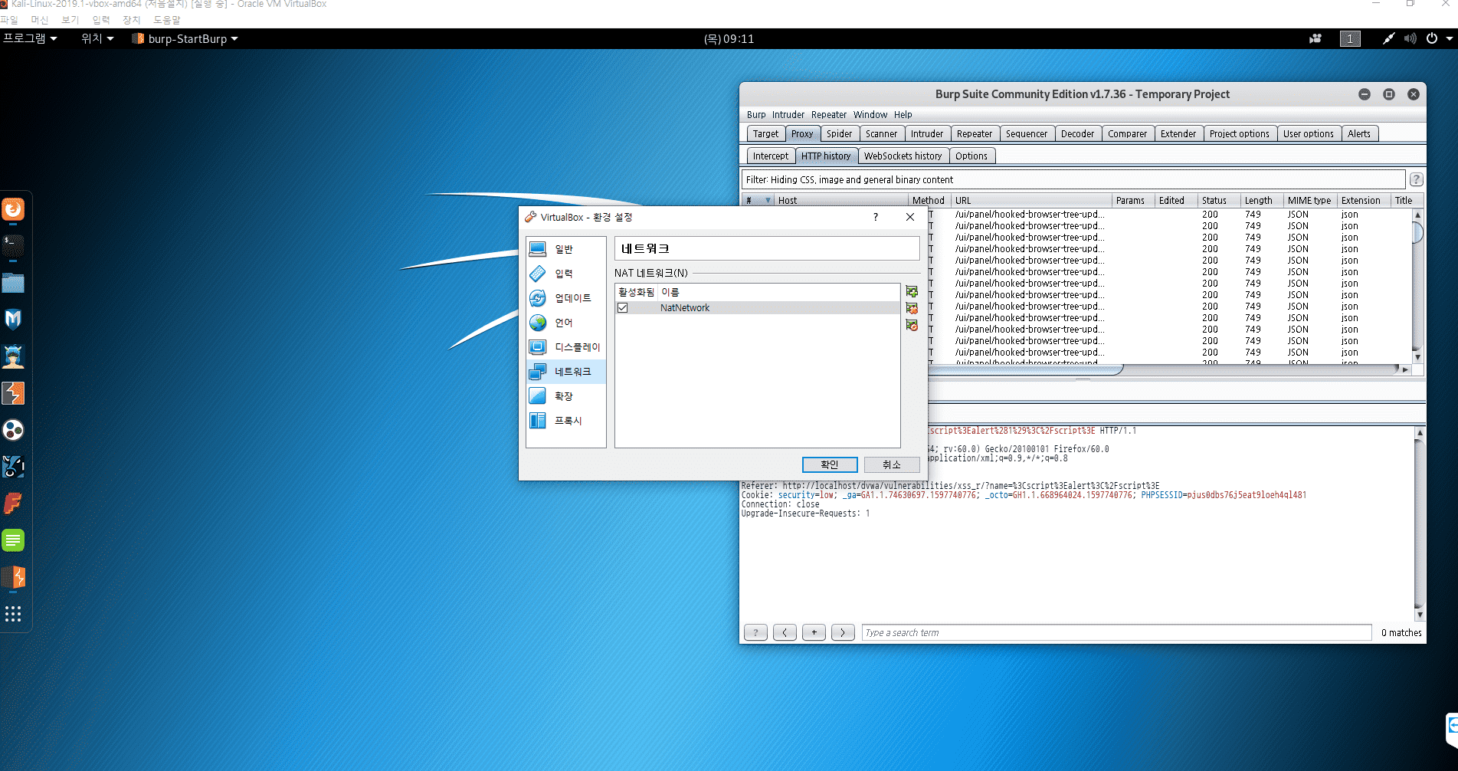Select the Network settings category
The image size is (1458, 771).
(x=565, y=372)
